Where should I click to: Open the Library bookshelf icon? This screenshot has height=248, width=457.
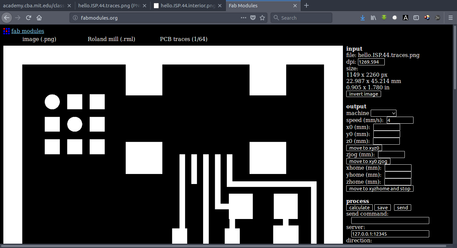373,18
